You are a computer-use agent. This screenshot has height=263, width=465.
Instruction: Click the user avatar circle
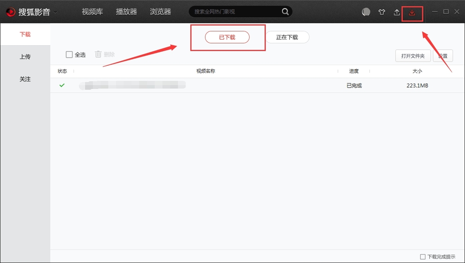(366, 12)
